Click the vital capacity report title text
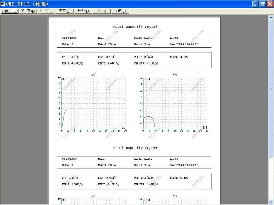This screenshot has height=205, width=274. click(x=135, y=27)
